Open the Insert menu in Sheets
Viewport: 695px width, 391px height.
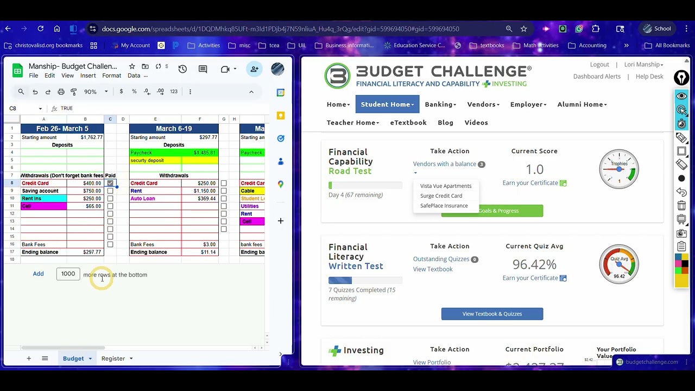tap(88, 75)
